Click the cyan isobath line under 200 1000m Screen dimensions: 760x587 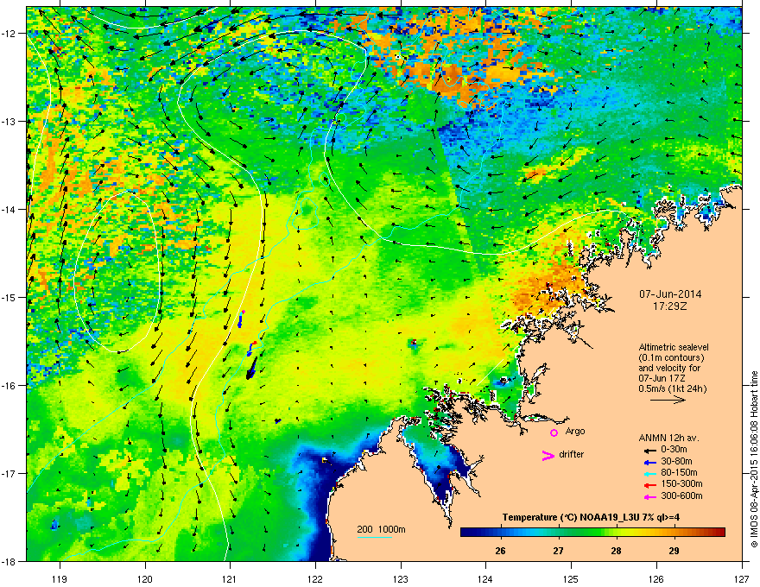tap(374, 537)
